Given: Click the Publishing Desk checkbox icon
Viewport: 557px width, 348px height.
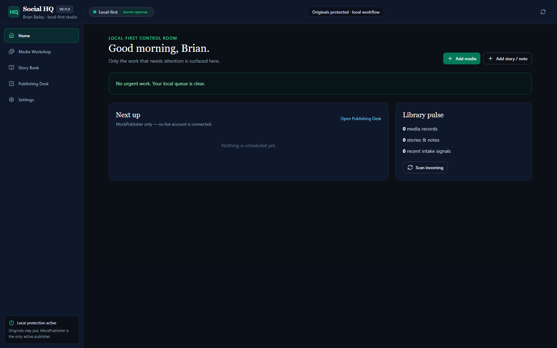Looking at the screenshot, I should (11, 84).
